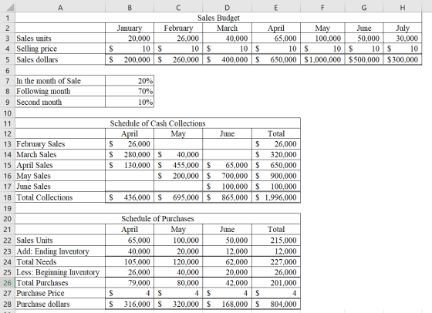
Task: Select row 26 header
Action: pyautogui.click(x=8, y=283)
